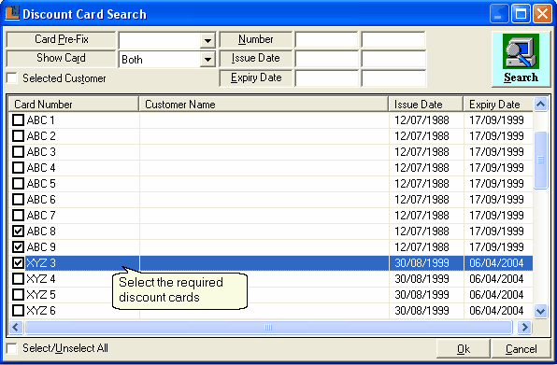
Task: Focus the second Expiry Date input field
Action: tap(393, 78)
